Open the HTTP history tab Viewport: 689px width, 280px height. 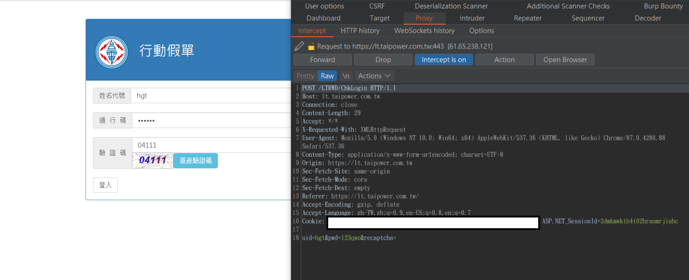(x=360, y=31)
